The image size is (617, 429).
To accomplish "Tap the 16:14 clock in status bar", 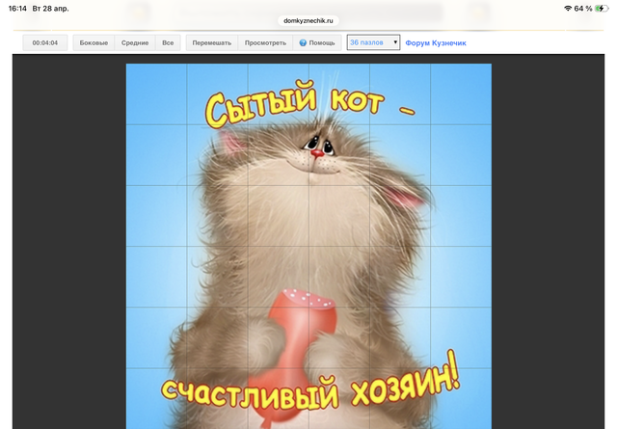I will click(17, 9).
